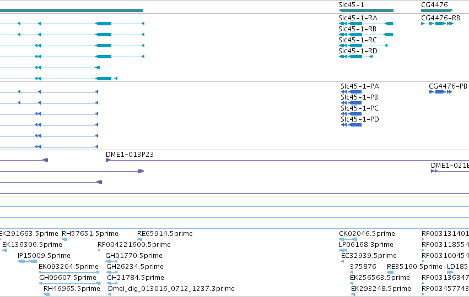Select the 375876 feature label
The width and height of the screenshot is (469, 297).
click(x=363, y=267)
